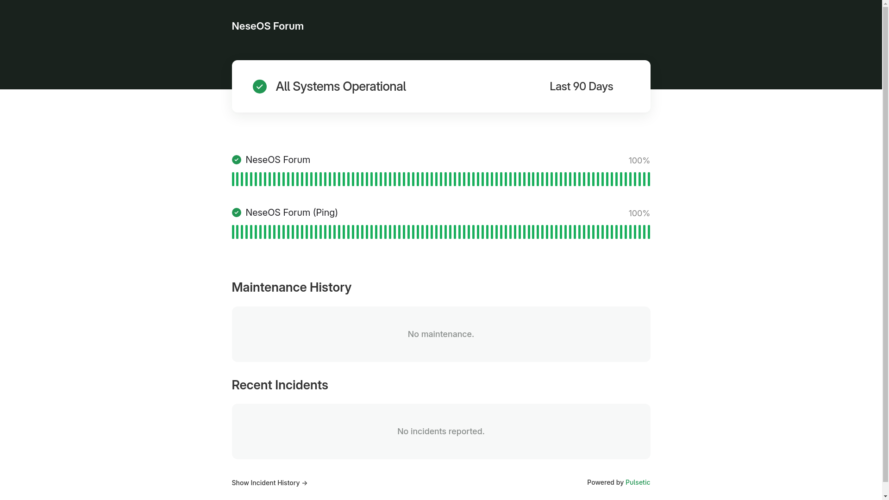Viewport: 889px width, 500px height.
Task: Click the Recent Incidents heading
Action: pos(280,385)
